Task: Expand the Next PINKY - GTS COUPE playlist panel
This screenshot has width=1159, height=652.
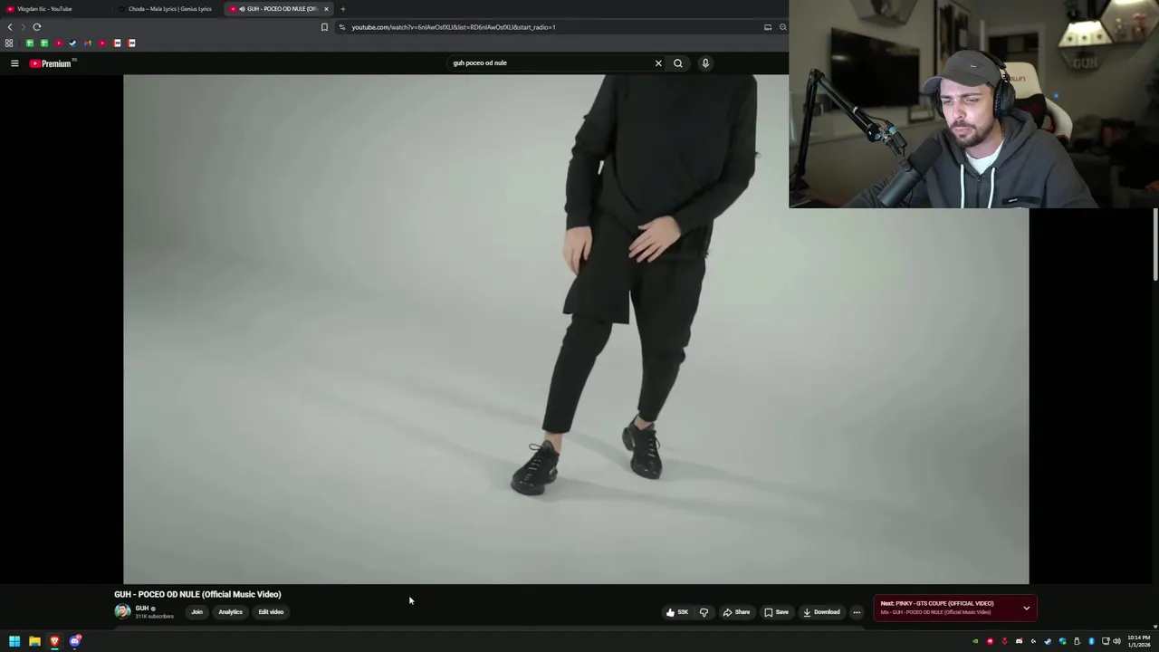Action: tap(1026, 608)
